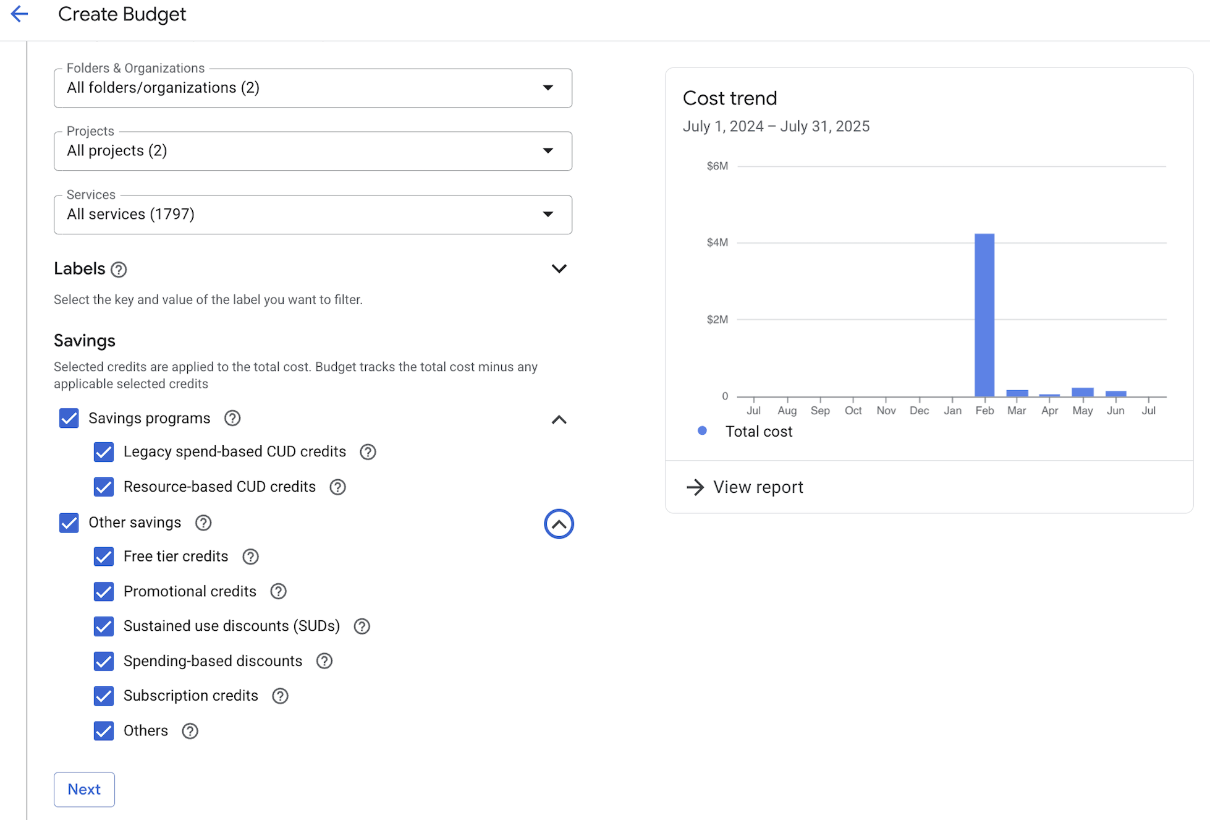This screenshot has width=1210, height=820.
Task: Open help for Legacy spend-based CUD credits
Action: (x=367, y=452)
